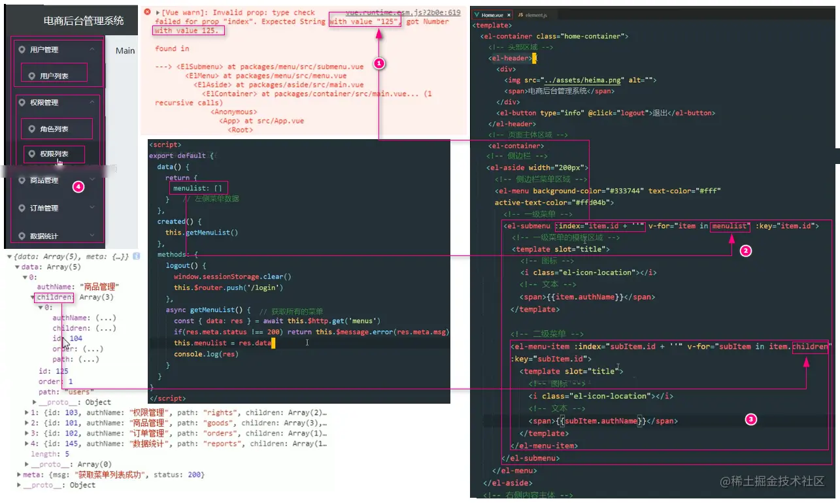Select the 用户列表 menu item
840x503 pixels.
point(54,76)
